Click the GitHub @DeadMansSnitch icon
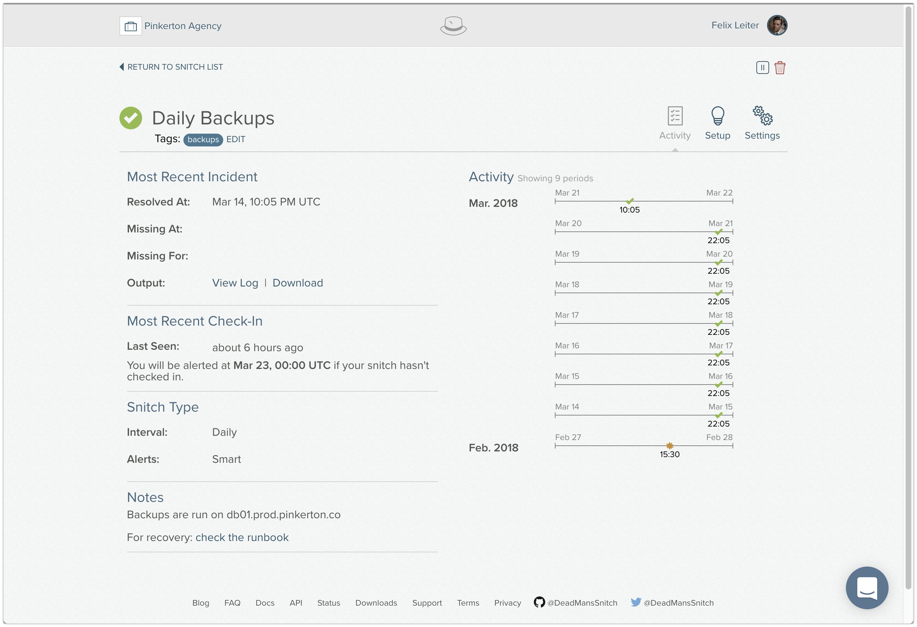Image resolution: width=917 pixels, height=627 pixels. (x=539, y=602)
